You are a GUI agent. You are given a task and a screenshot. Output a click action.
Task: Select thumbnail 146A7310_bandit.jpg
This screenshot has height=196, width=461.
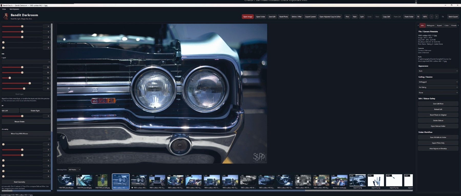pyautogui.click(x=84, y=181)
